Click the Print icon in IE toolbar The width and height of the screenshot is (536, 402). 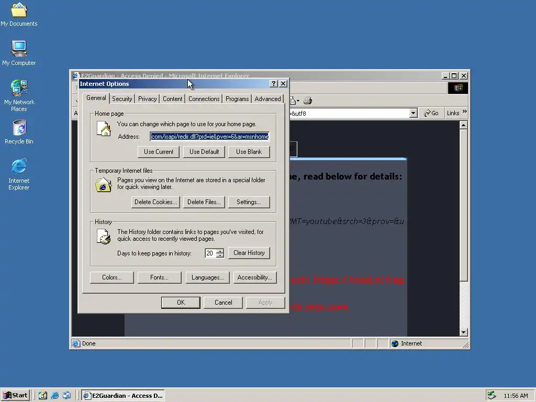308,100
